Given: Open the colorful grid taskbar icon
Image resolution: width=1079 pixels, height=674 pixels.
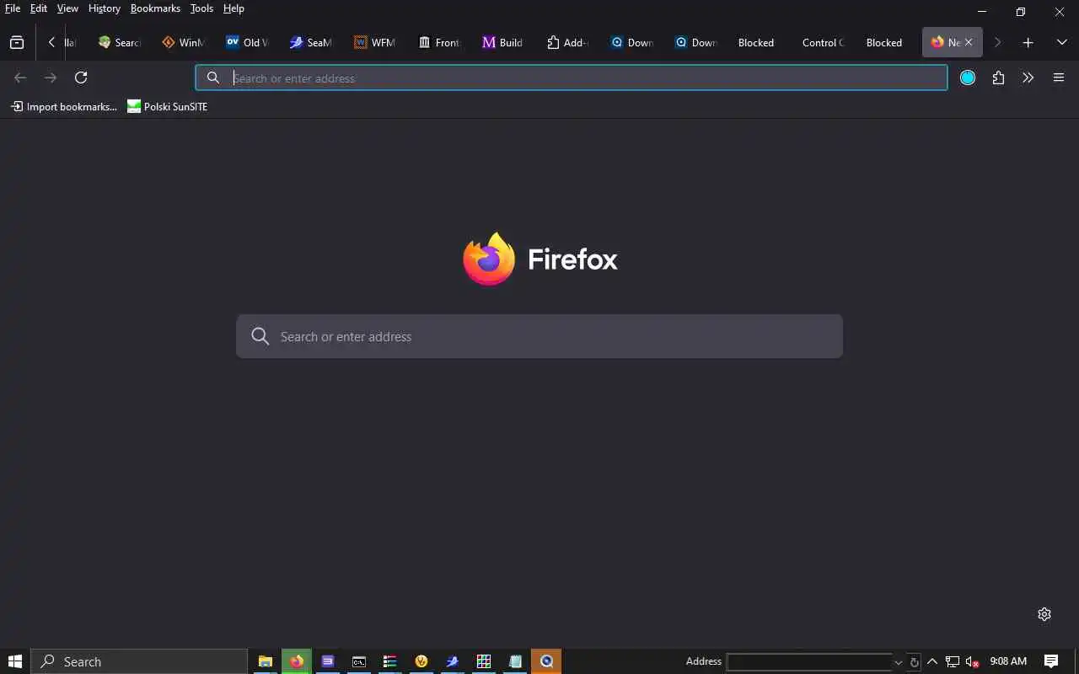Looking at the screenshot, I should tap(484, 661).
